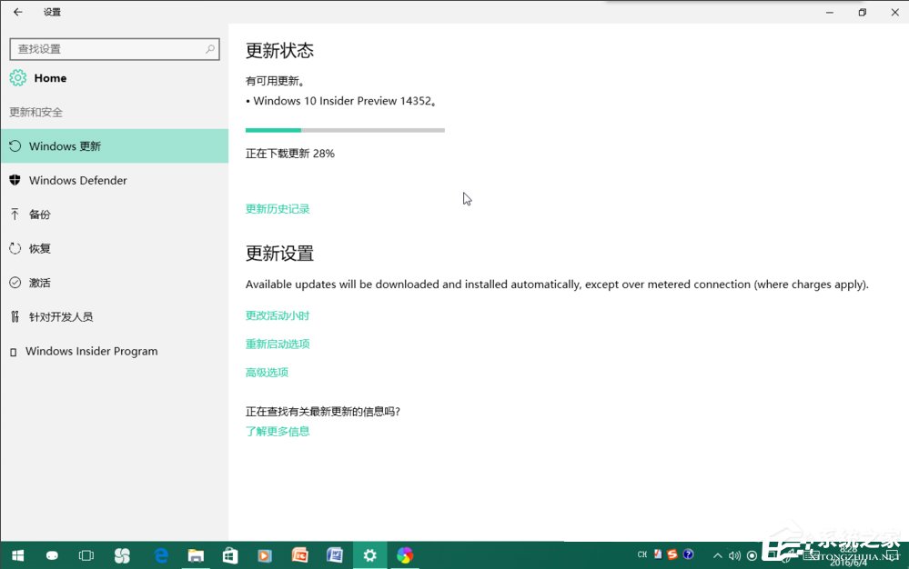The image size is (909, 569).
Task: Open 更新历史记录 (update history)
Action: [x=278, y=208]
